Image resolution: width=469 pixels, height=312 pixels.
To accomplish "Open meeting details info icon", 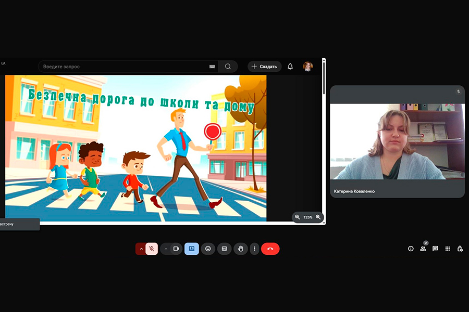I will pos(411,249).
